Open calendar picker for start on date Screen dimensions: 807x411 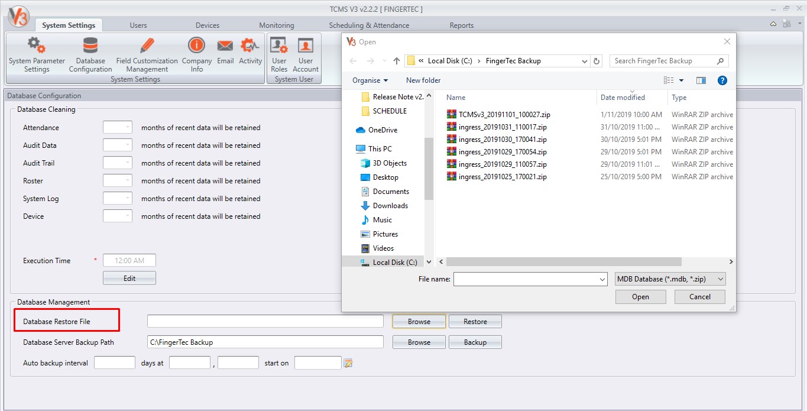[348, 363]
